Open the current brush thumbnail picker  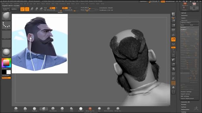click(x=6, y=16)
